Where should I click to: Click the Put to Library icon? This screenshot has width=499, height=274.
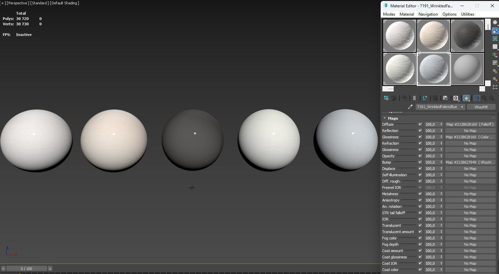pos(446,98)
